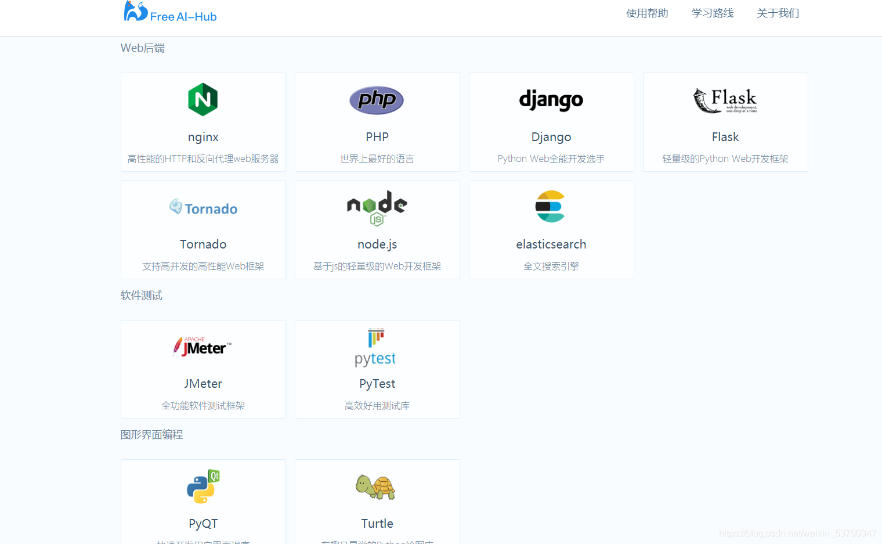
Task: Click the pytest logo
Action: click(x=375, y=347)
